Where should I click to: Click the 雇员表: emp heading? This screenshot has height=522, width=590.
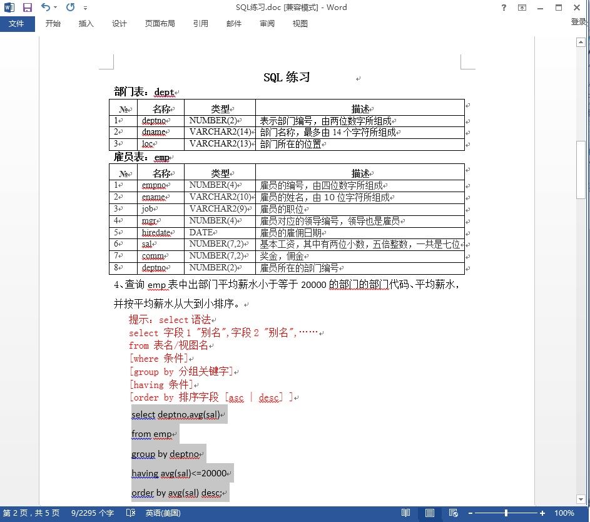[x=142, y=157]
